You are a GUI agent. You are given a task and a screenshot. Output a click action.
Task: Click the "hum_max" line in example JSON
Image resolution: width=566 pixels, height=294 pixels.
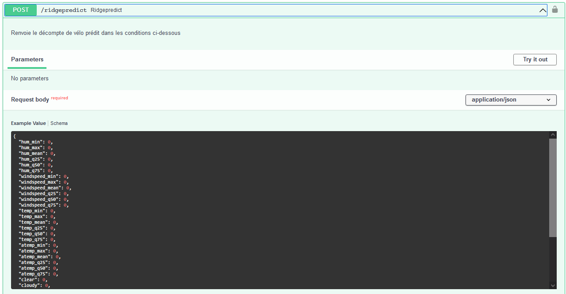(35, 148)
